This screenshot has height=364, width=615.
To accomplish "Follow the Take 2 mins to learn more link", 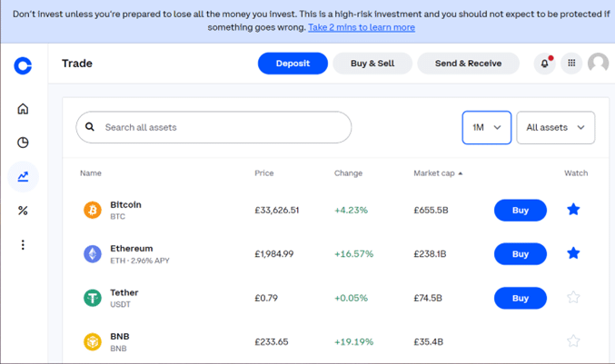I will click(x=362, y=27).
